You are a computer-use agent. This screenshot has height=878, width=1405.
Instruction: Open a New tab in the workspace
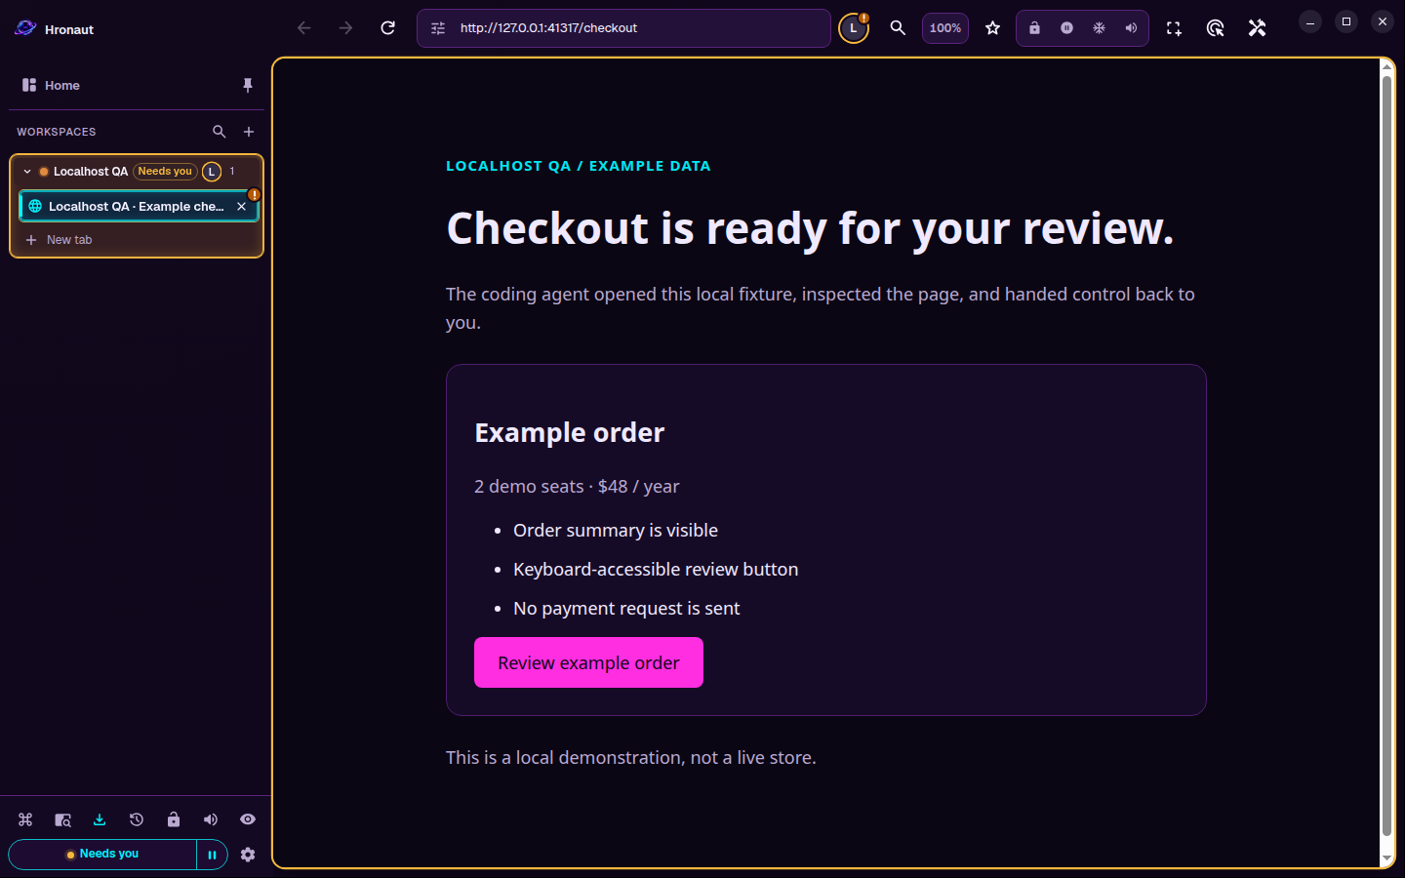pyautogui.click(x=137, y=240)
